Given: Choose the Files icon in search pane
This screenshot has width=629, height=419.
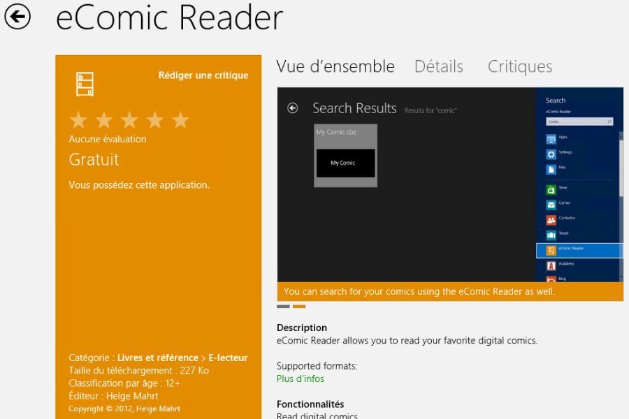Looking at the screenshot, I should [551, 170].
